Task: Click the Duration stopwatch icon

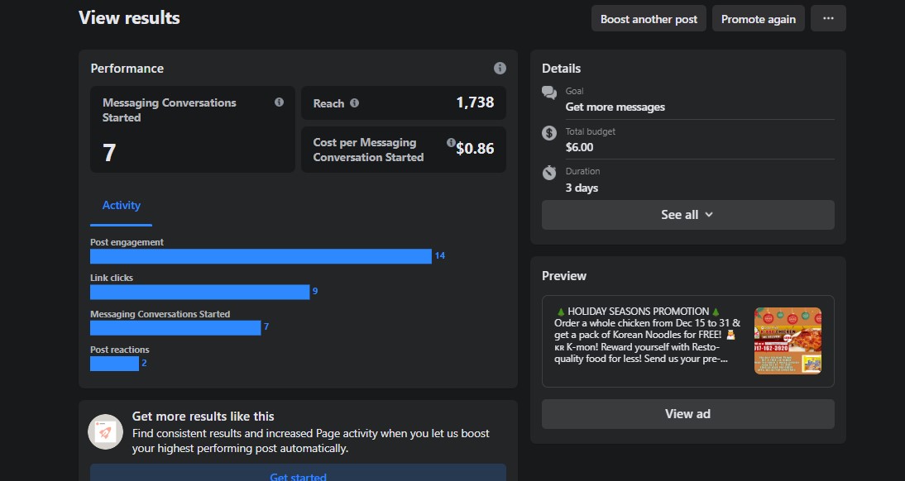Action: [549, 173]
